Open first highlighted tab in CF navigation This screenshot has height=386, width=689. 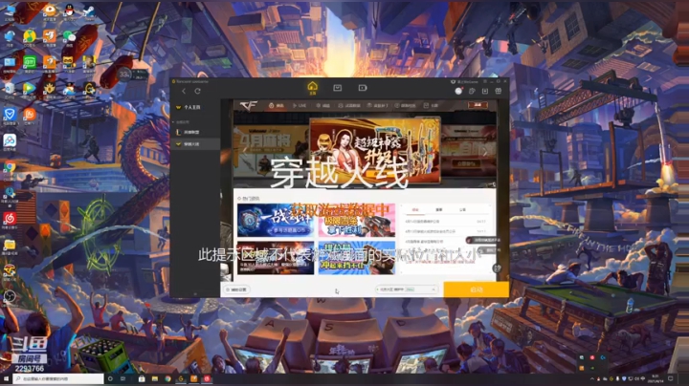tap(277, 106)
